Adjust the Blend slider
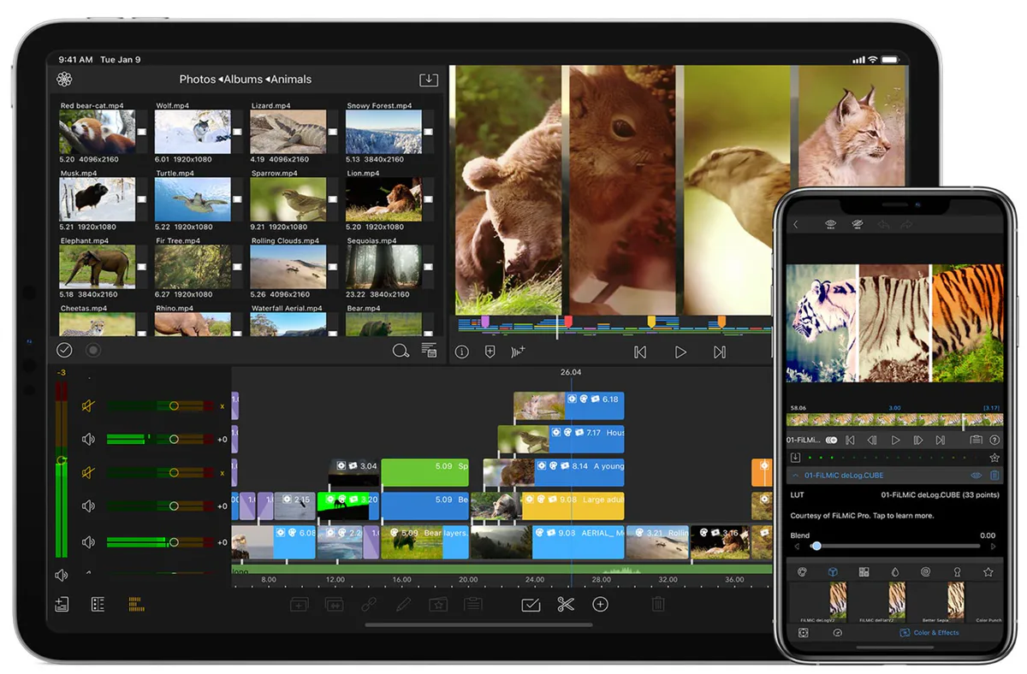Screen dimensions: 1027x674 pos(816,547)
